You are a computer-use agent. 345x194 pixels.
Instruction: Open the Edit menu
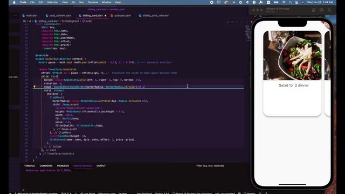pos(41,2)
